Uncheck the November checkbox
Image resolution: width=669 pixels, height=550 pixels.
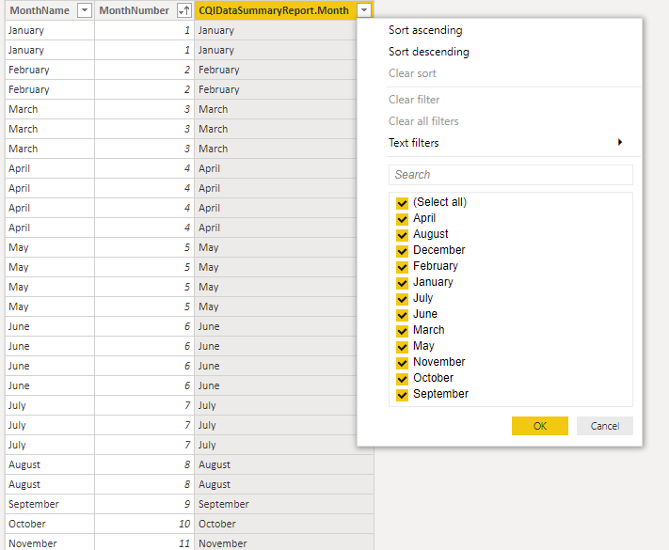tap(402, 362)
